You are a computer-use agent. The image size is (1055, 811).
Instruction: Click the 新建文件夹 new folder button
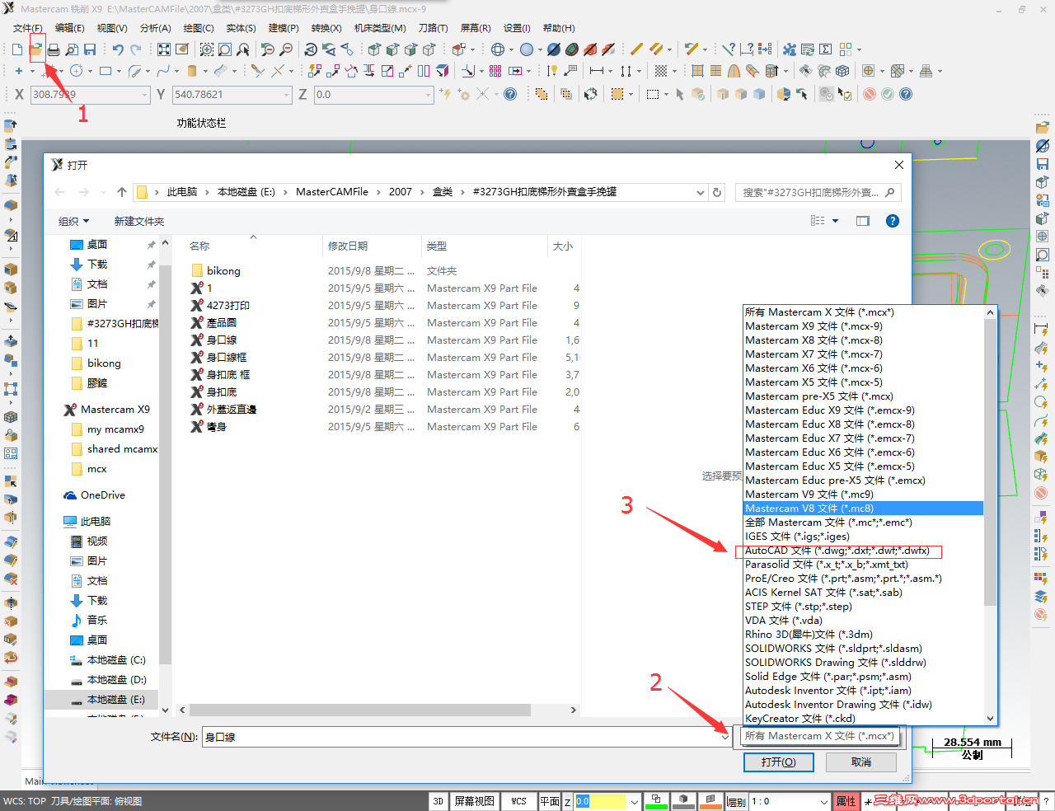[139, 221]
